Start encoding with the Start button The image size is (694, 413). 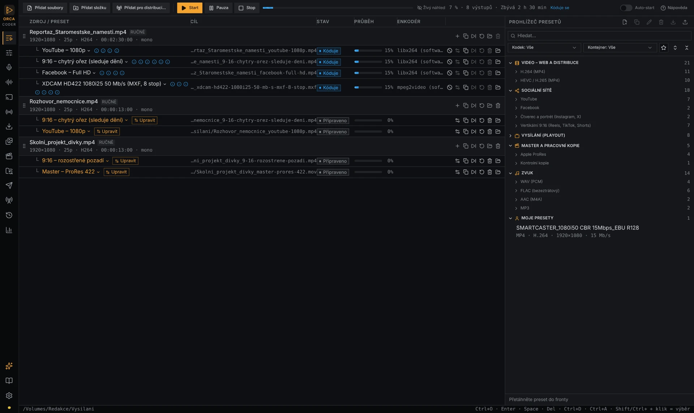pyautogui.click(x=190, y=8)
